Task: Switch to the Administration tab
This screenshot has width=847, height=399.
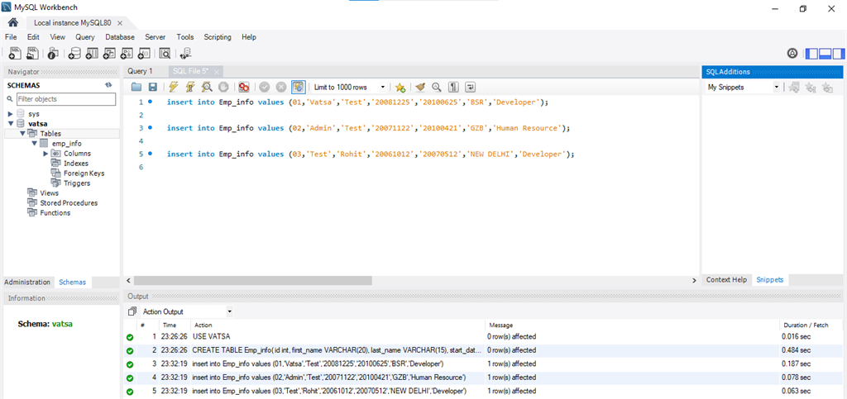Action: pyautogui.click(x=28, y=282)
